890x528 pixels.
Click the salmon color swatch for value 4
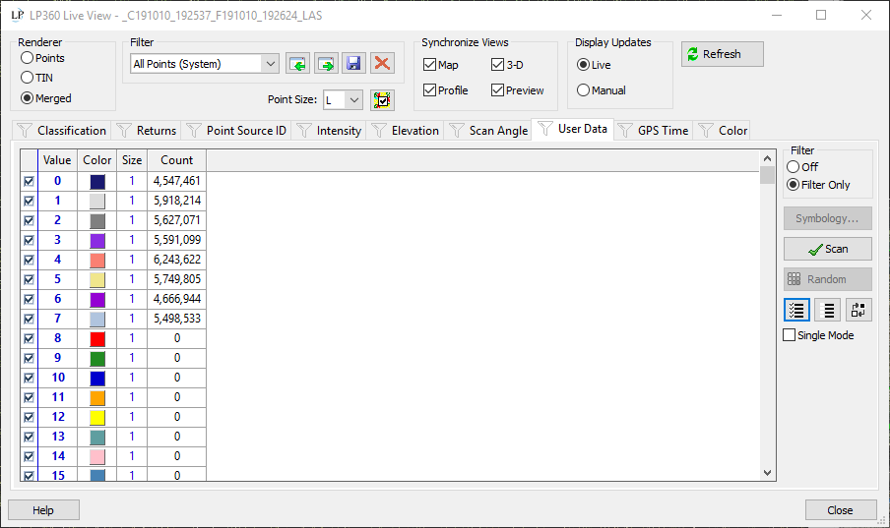(97, 260)
